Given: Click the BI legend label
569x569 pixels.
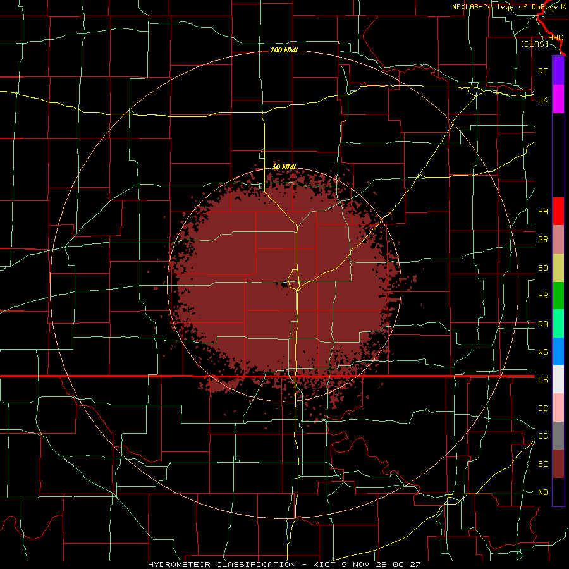Looking at the screenshot, I should [542, 464].
